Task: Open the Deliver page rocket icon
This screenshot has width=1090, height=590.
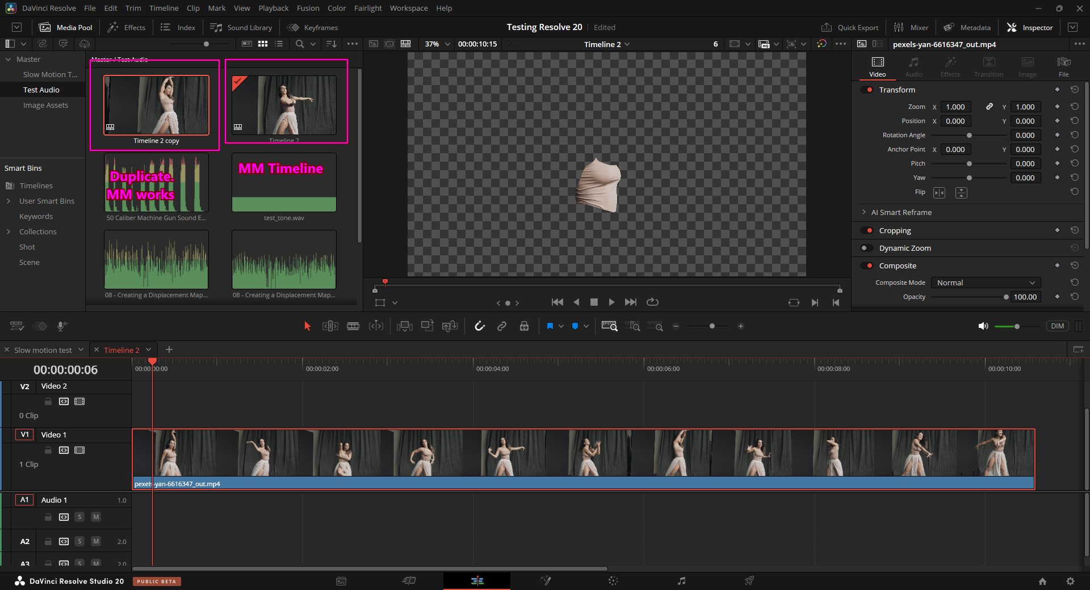Action: (x=749, y=581)
